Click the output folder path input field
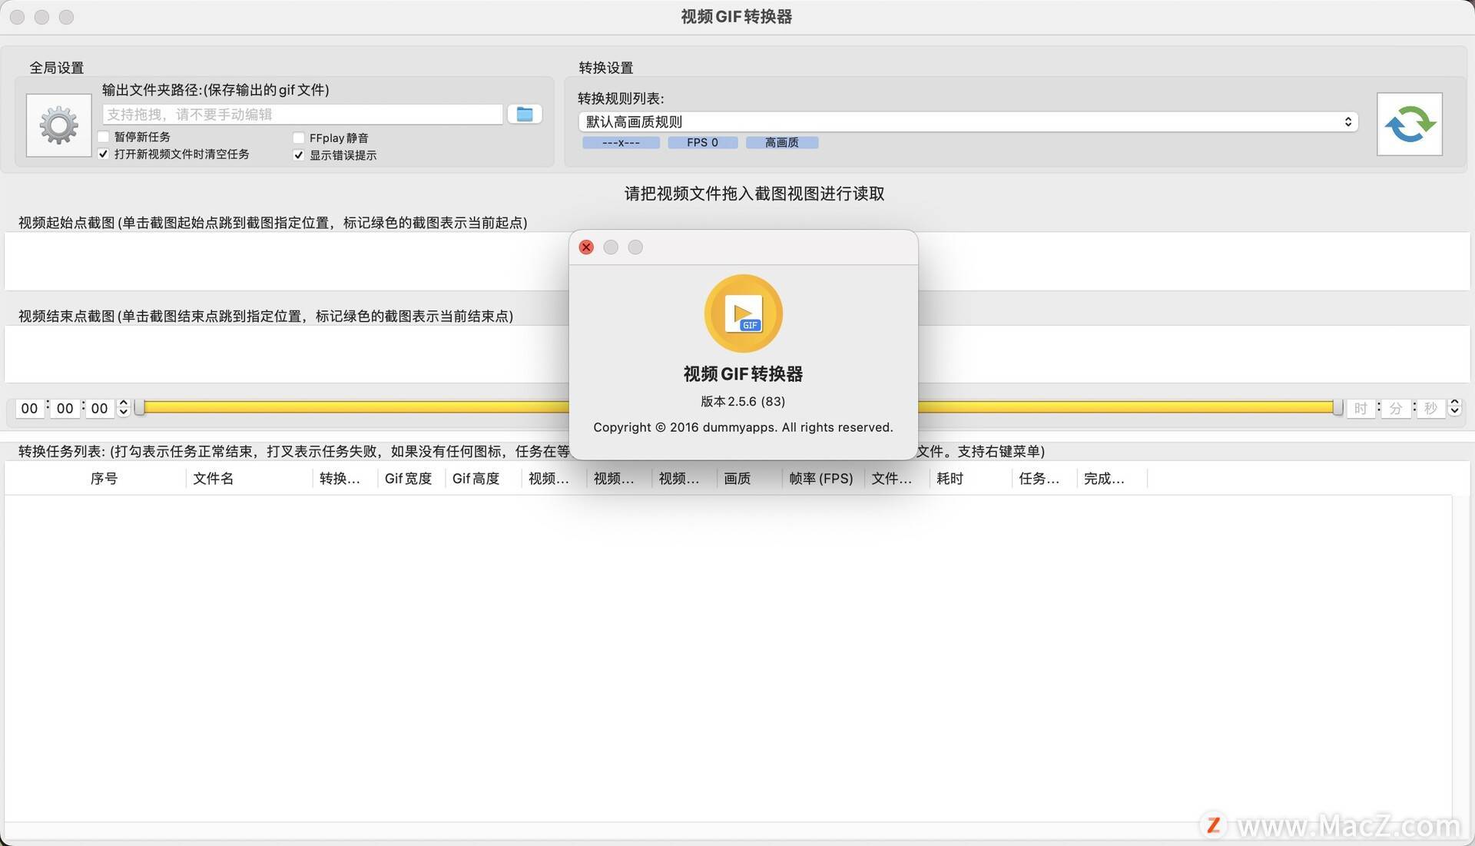Image resolution: width=1475 pixels, height=846 pixels. tap(303, 114)
